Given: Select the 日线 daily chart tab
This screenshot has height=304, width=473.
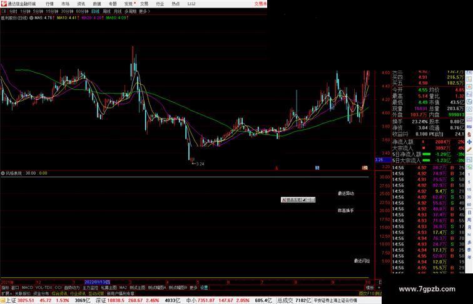Looking at the screenshot, I should tap(95, 11).
